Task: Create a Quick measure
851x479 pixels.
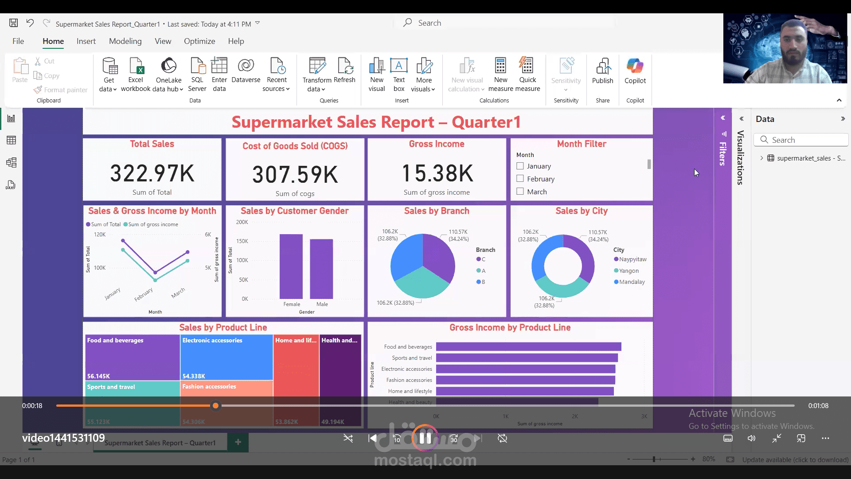Action: click(527, 74)
